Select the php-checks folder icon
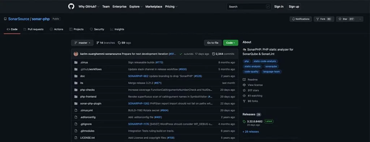 tap(76, 90)
